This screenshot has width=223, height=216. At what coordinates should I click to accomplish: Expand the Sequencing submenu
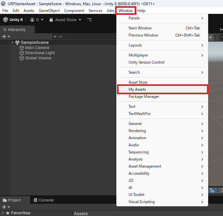[x=162, y=152]
